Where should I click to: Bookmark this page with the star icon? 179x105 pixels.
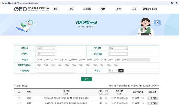pyautogui.click(x=176, y=3)
